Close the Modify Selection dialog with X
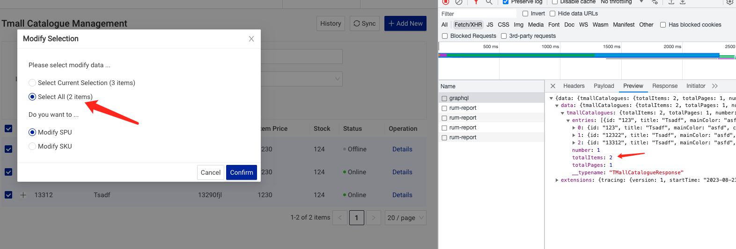The image size is (736, 249). (251, 39)
